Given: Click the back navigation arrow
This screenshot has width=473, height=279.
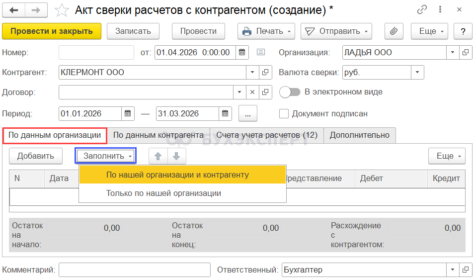Looking at the screenshot, I should 14,10.
